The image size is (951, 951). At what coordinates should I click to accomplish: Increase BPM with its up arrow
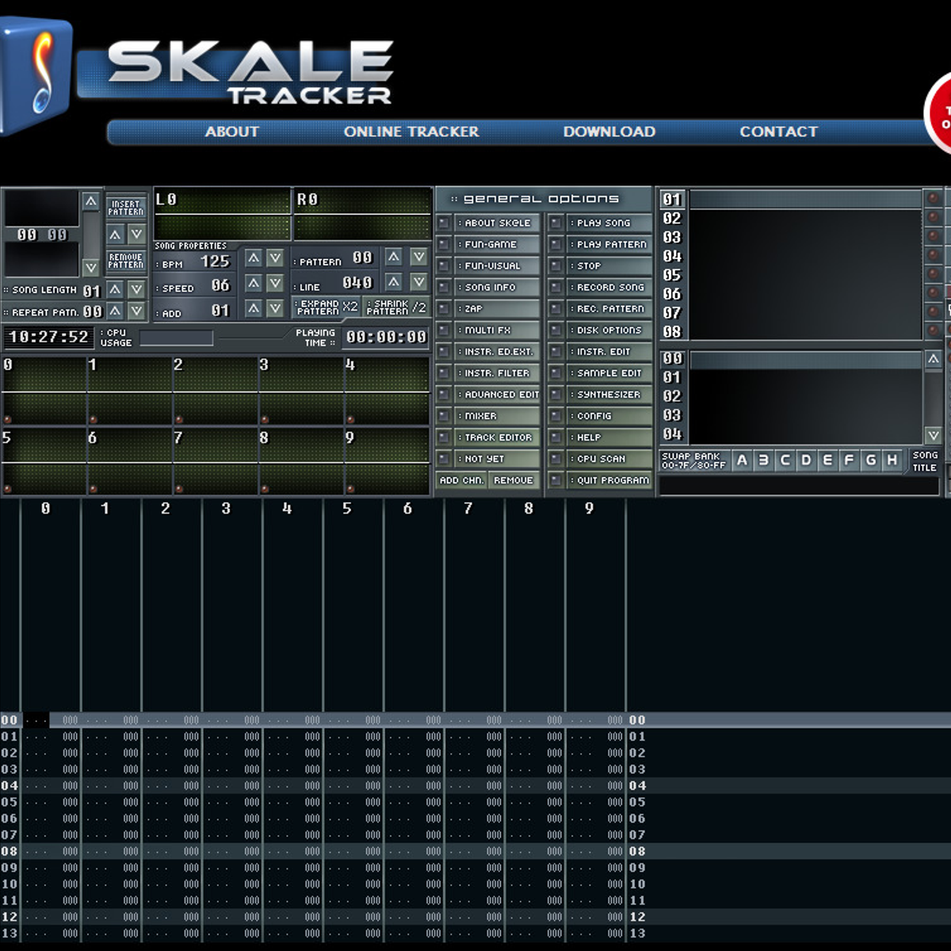[x=254, y=258]
